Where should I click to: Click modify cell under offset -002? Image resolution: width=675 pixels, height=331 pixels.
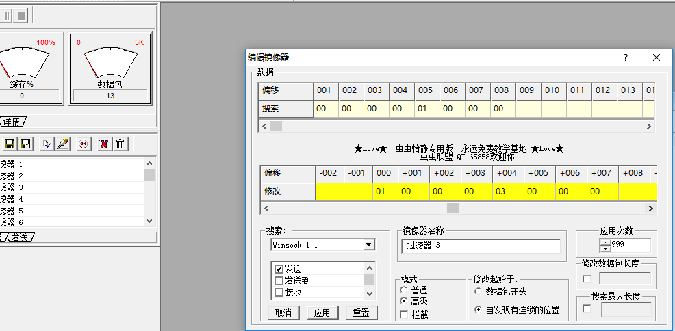[329, 191]
